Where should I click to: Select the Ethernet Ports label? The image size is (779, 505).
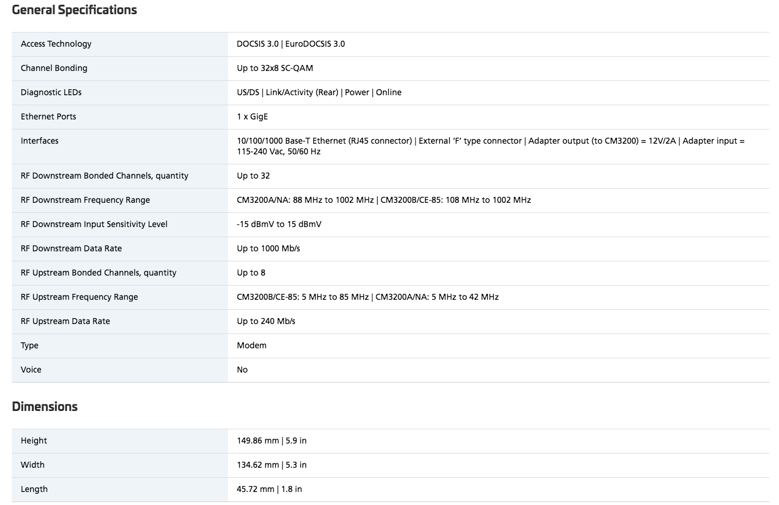[49, 116]
